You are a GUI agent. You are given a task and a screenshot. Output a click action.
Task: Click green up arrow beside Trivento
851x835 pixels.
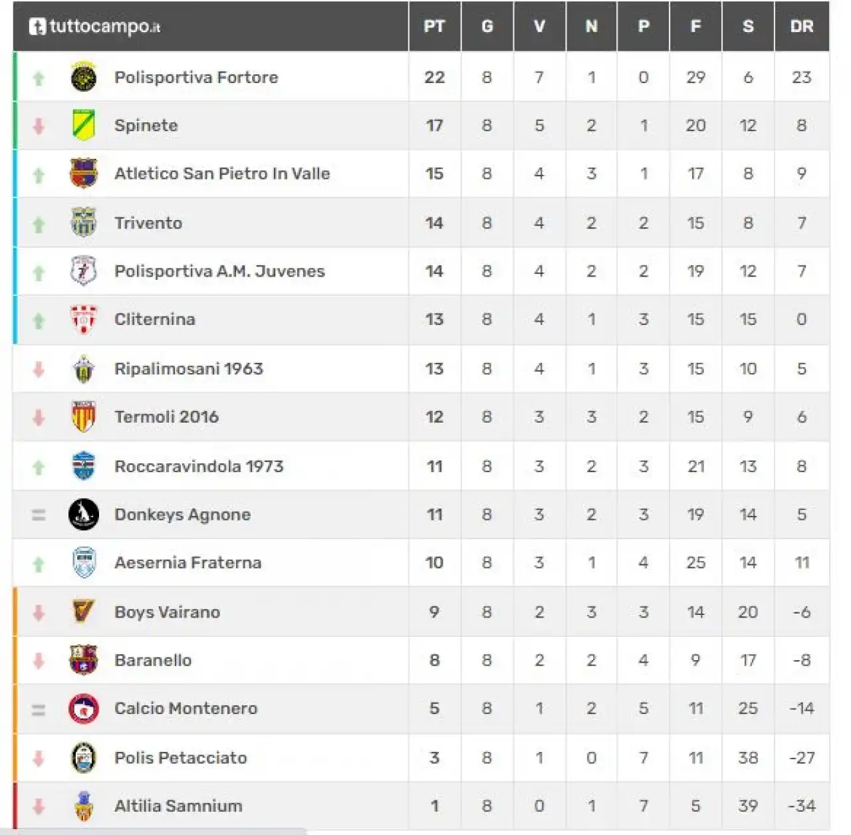point(39,225)
